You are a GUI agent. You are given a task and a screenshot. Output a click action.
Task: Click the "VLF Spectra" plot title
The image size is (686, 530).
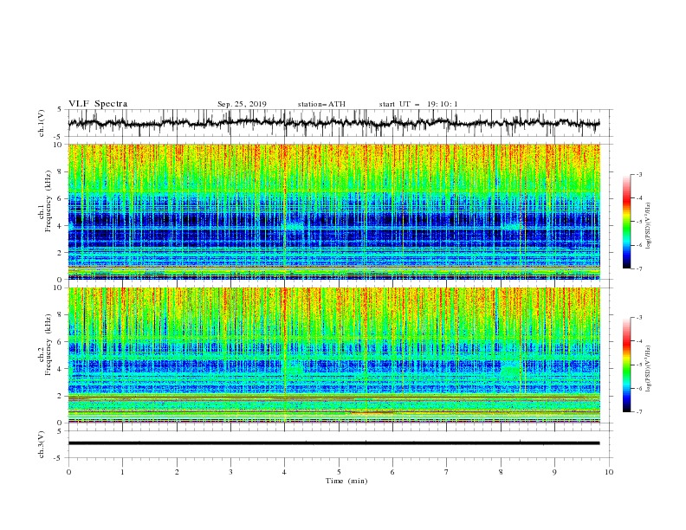click(98, 104)
